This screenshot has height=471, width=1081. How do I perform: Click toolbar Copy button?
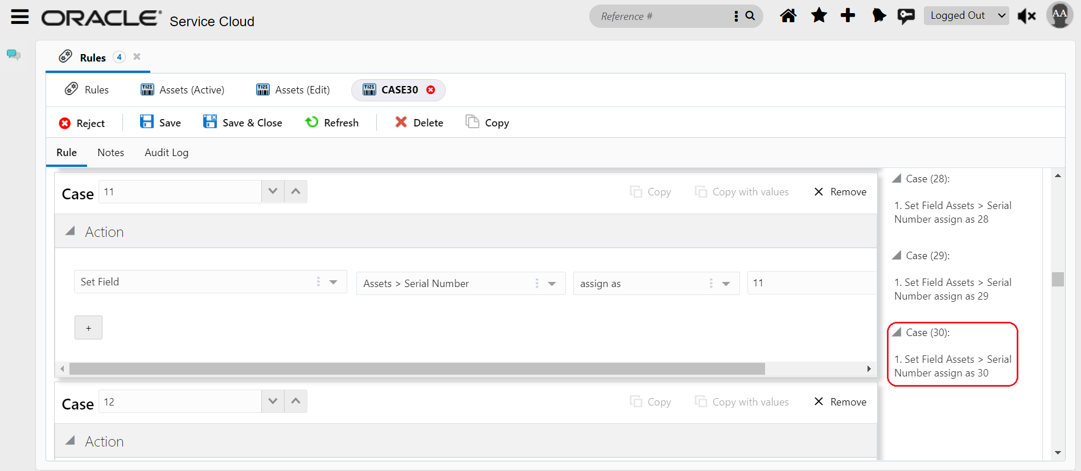click(487, 122)
